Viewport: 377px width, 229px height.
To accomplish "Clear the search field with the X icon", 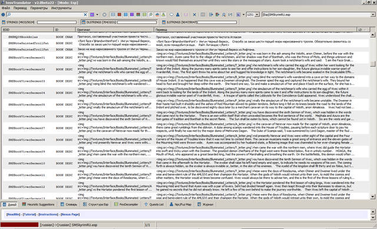I will [85, 15].
